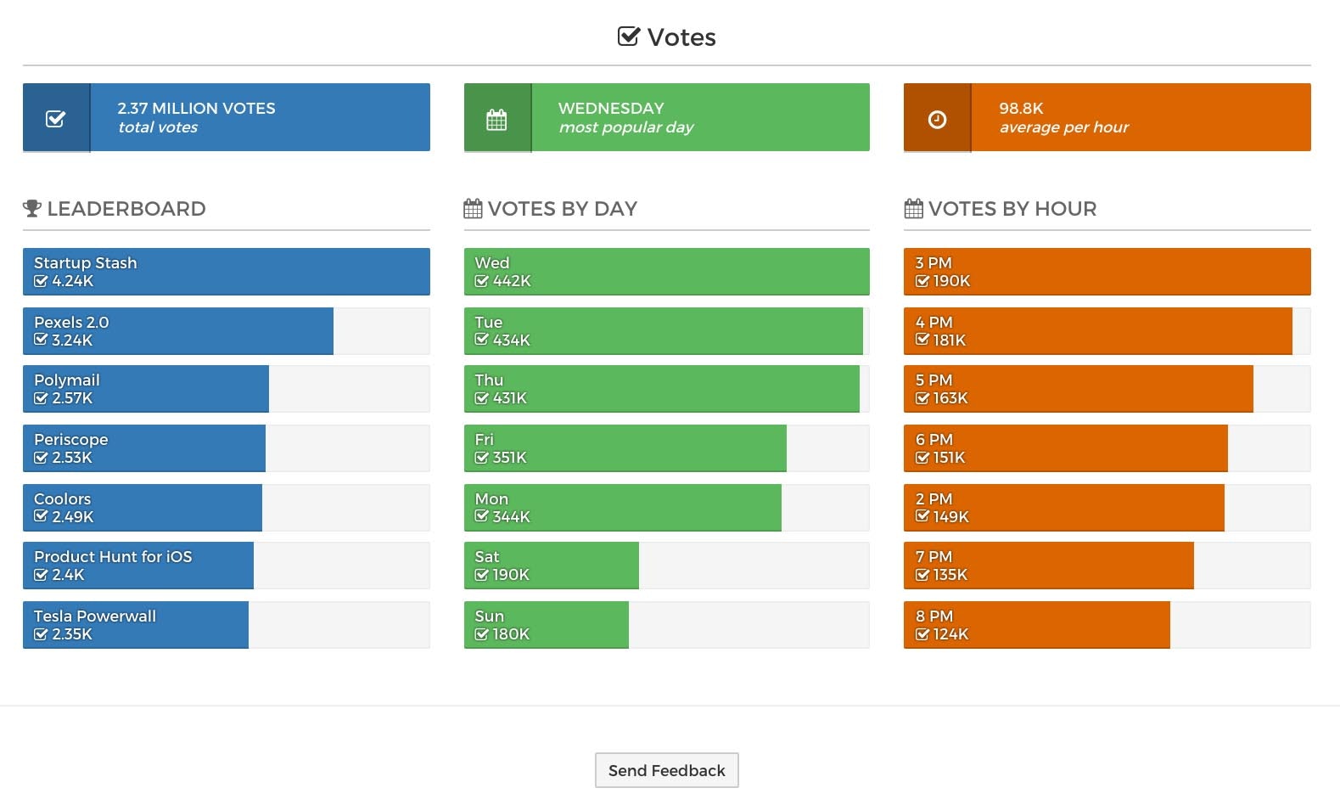Select the checkmark icon inside the Startup Stash bar
1340x805 pixels.
[x=39, y=281]
